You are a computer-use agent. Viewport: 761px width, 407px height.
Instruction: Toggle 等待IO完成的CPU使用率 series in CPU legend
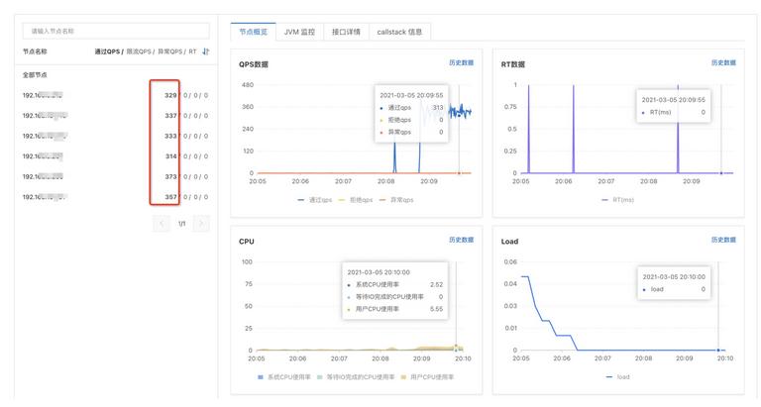(x=356, y=377)
